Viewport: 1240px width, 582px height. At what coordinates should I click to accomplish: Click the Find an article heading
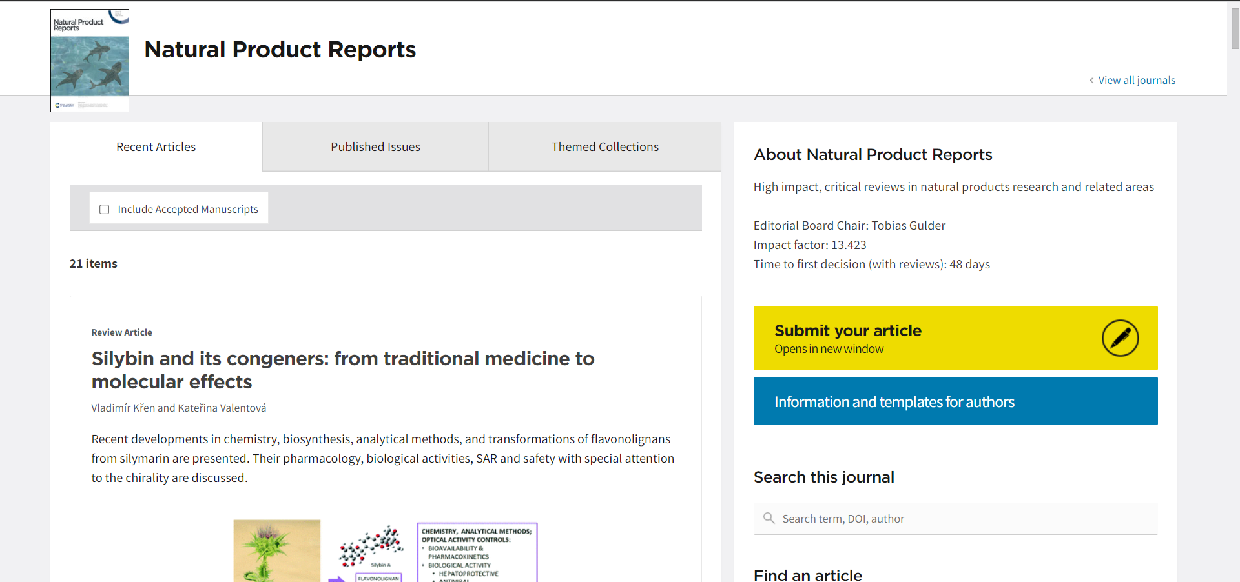click(x=808, y=575)
